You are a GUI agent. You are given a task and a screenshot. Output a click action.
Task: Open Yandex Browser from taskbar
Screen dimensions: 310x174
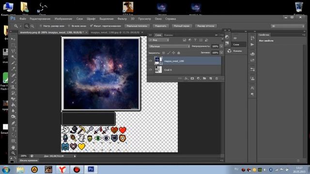point(62,169)
